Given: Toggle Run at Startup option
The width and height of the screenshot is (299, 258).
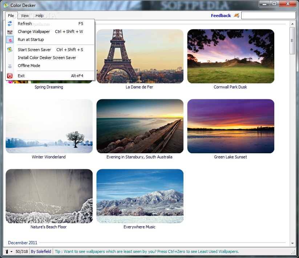Looking at the screenshot, I should 50,39.
